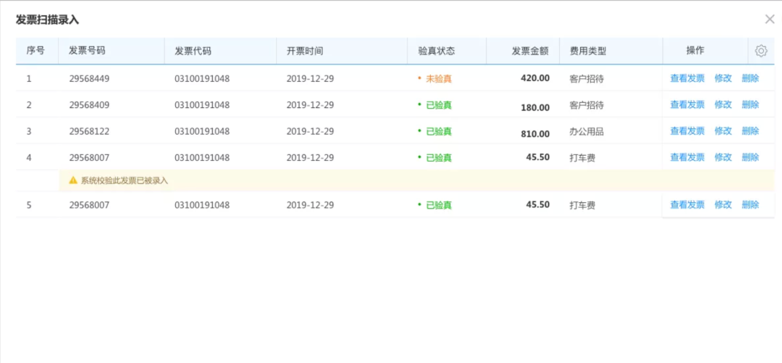782x363 pixels.
Task: Click date 2019-12-29 in row 2
Action: point(310,105)
